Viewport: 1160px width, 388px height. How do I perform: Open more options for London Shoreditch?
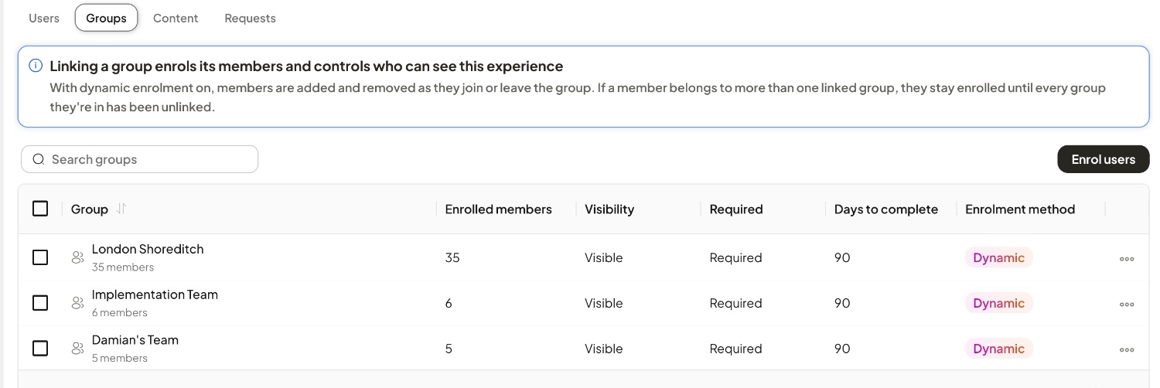[x=1127, y=259]
